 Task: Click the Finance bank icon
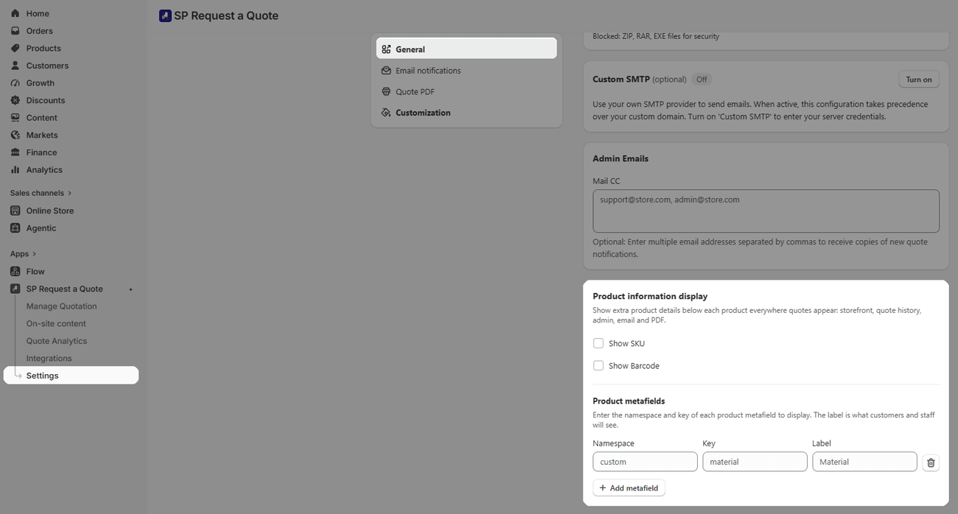[x=15, y=152]
